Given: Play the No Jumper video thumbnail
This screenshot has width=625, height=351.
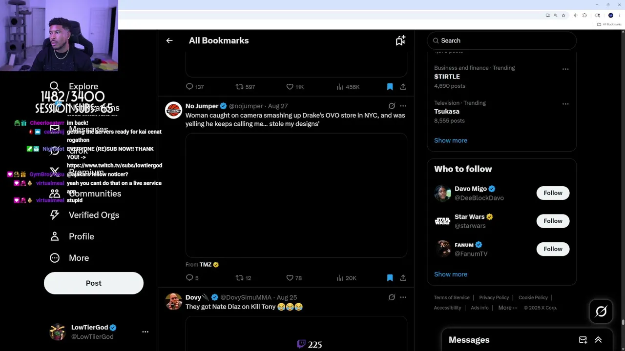Looking at the screenshot, I should [x=296, y=195].
